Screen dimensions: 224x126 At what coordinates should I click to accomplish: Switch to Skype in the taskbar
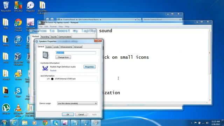[55, 123]
